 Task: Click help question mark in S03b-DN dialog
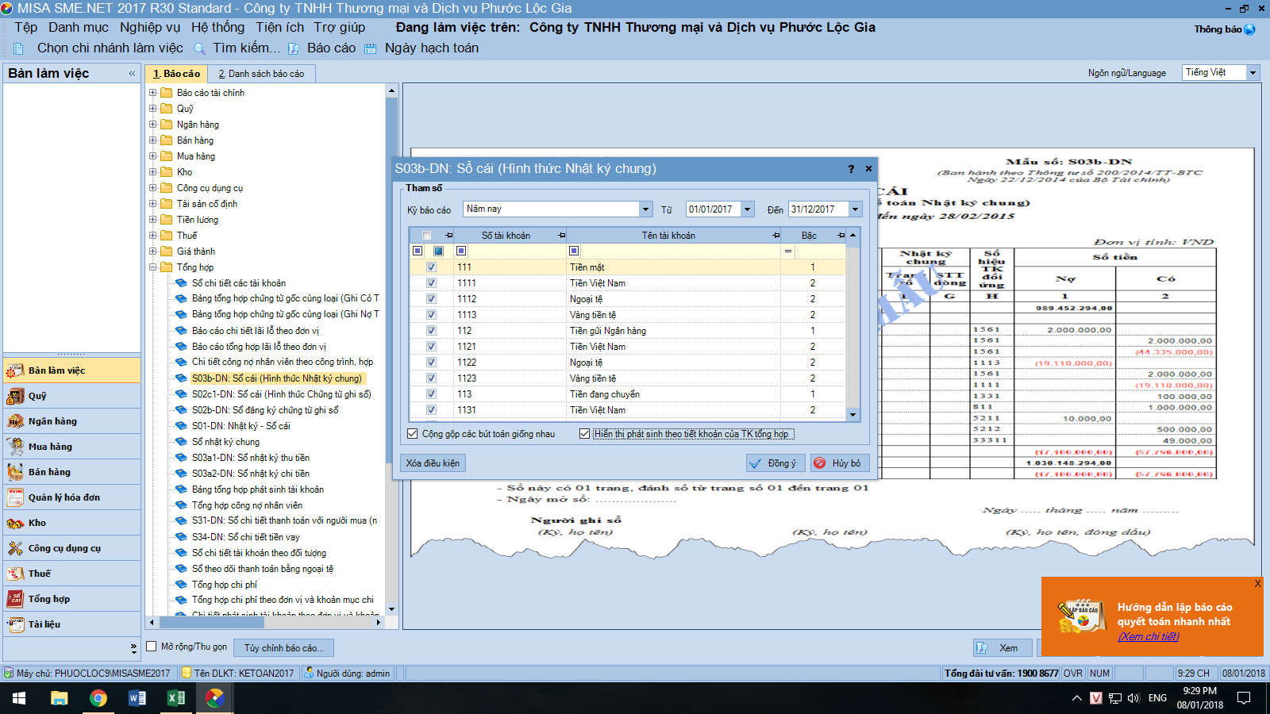click(x=851, y=169)
